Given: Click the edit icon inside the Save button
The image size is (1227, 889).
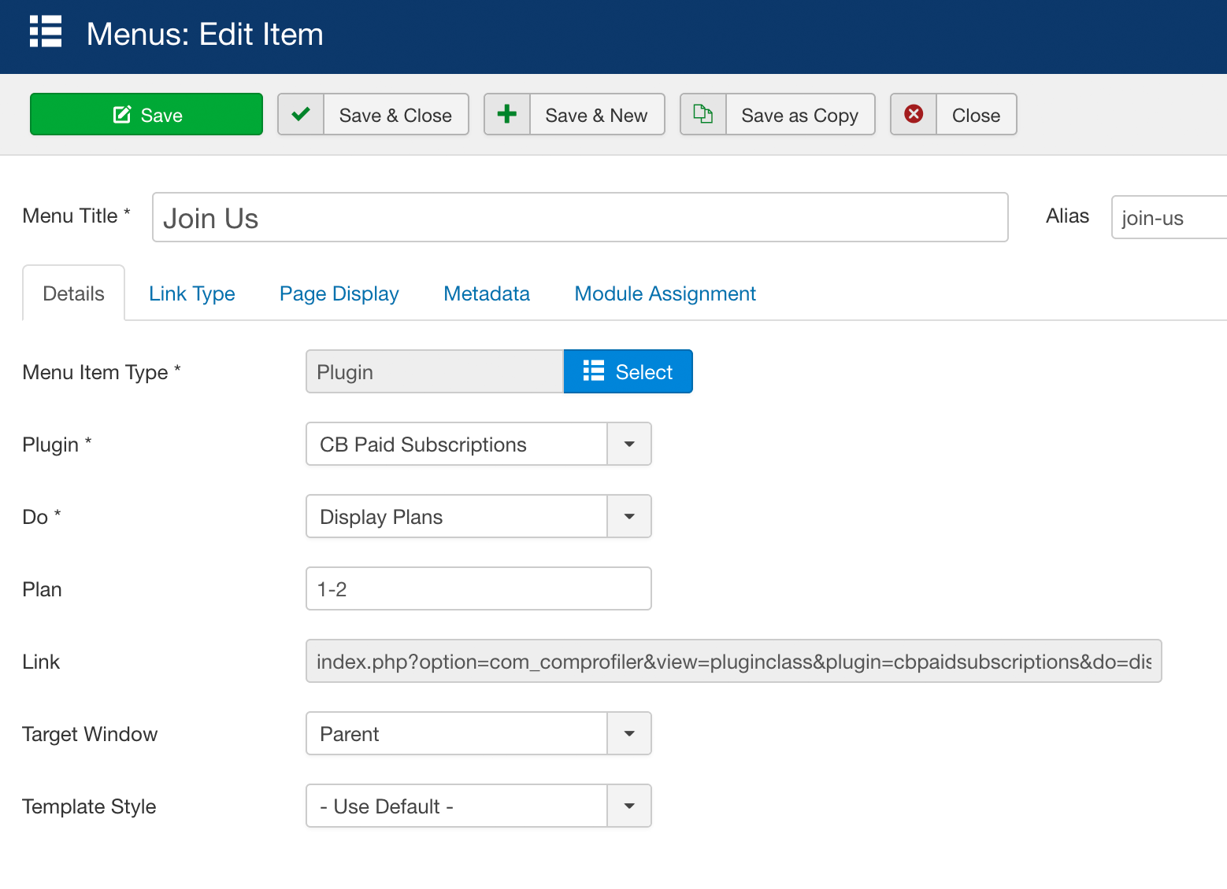Looking at the screenshot, I should point(122,114).
